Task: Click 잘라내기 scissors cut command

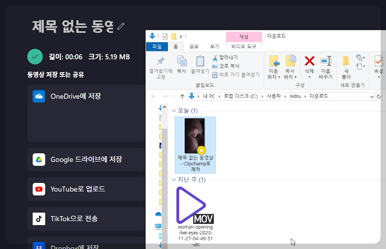Action: [x=225, y=58]
